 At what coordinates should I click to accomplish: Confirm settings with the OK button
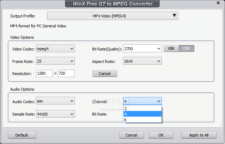pos(161,135)
